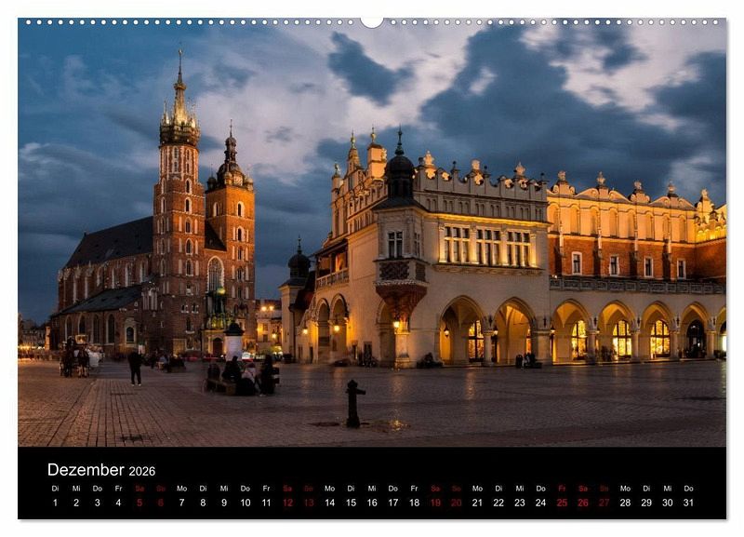
Task: Select the red date 27
Action: point(604,503)
